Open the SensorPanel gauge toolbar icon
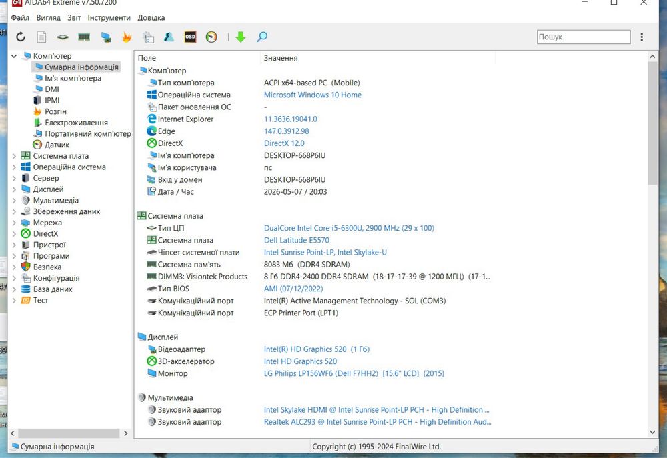The height and width of the screenshot is (458, 667). click(x=211, y=37)
